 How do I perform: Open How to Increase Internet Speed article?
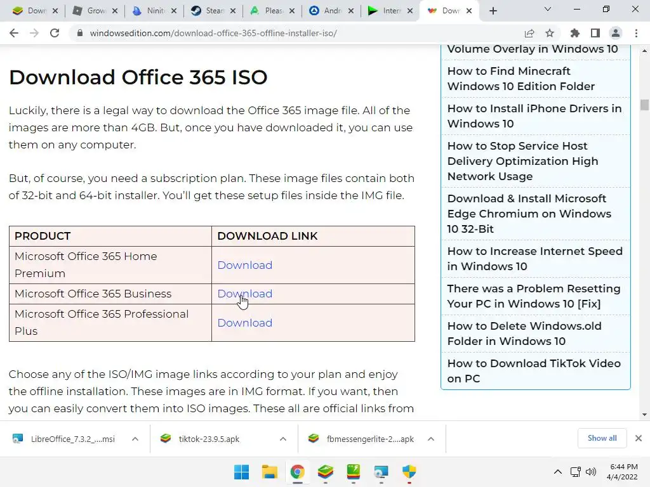click(534, 259)
